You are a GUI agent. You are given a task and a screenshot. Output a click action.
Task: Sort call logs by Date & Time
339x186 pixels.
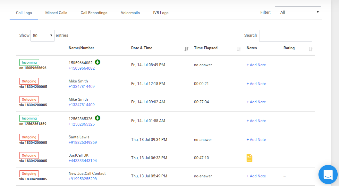(x=186, y=49)
